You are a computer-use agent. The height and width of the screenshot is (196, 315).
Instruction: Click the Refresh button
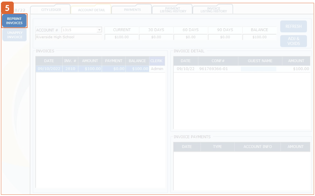click(293, 26)
